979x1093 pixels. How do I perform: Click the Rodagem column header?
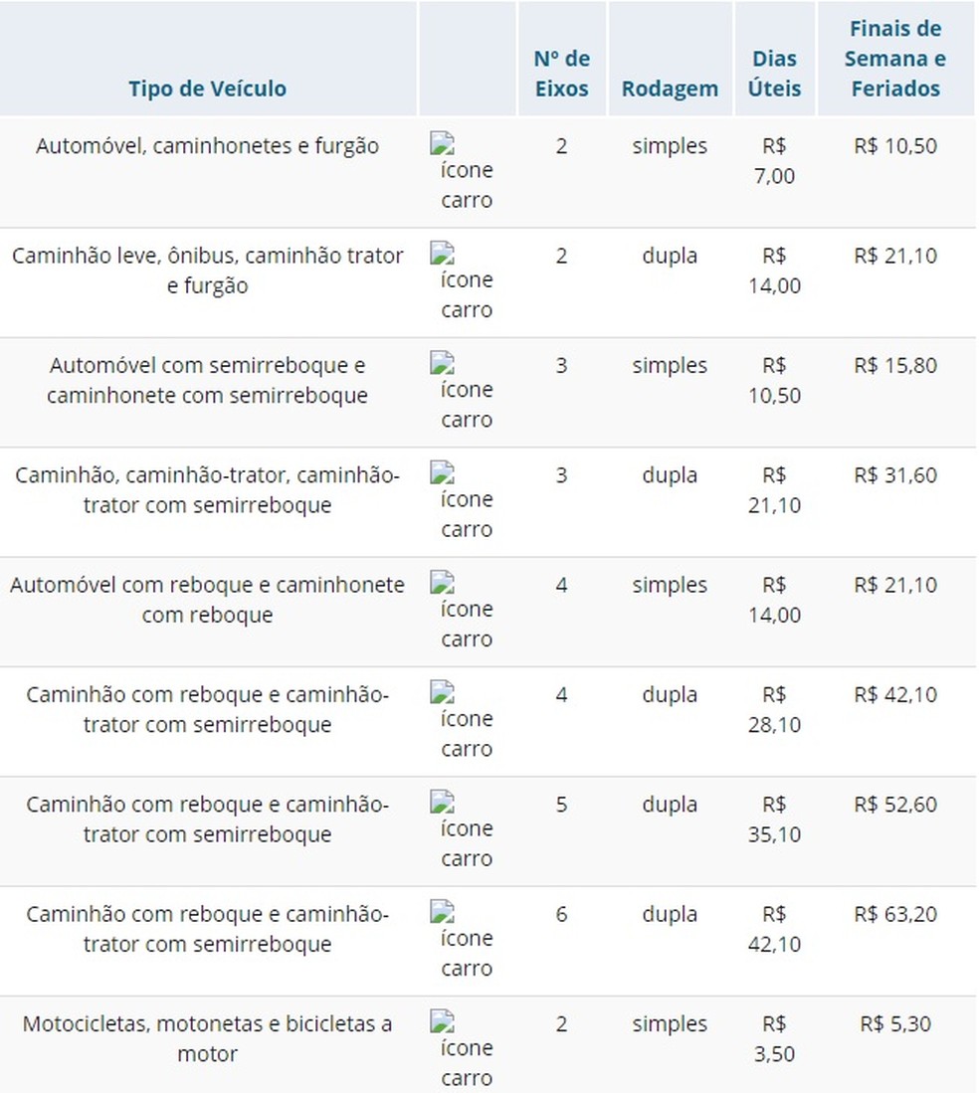(x=670, y=89)
